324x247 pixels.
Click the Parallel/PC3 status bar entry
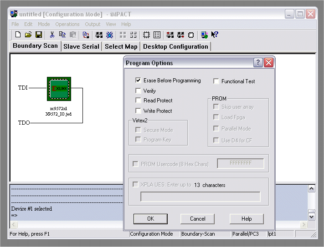click(x=249, y=234)
